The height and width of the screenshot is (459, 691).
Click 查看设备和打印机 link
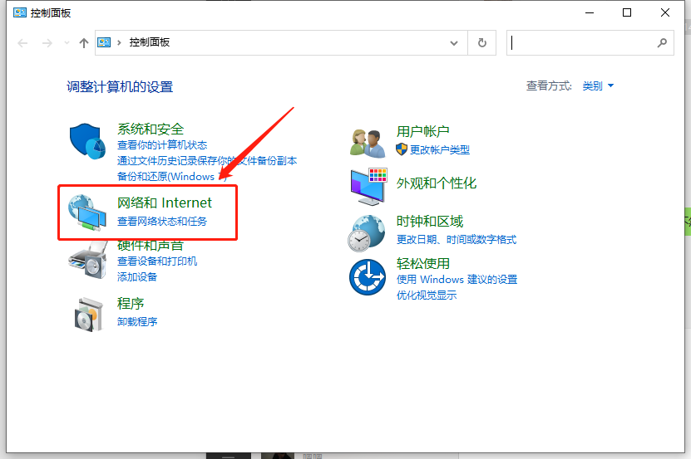157,261
